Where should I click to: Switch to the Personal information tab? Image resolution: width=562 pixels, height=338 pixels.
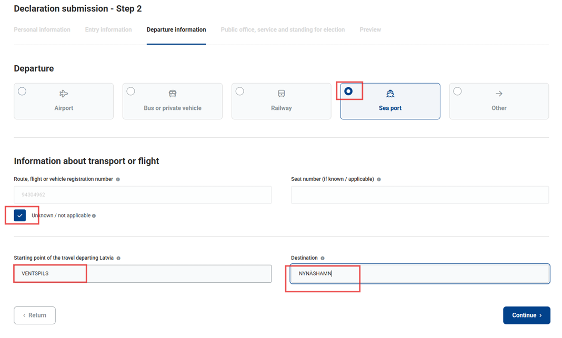pos(42,30)
